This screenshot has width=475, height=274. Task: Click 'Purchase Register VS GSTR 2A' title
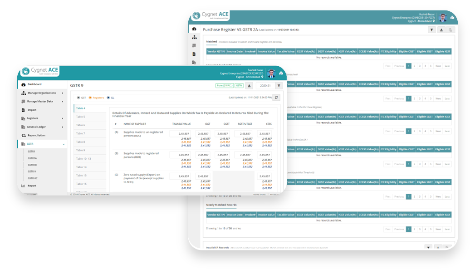click(230, 29)
